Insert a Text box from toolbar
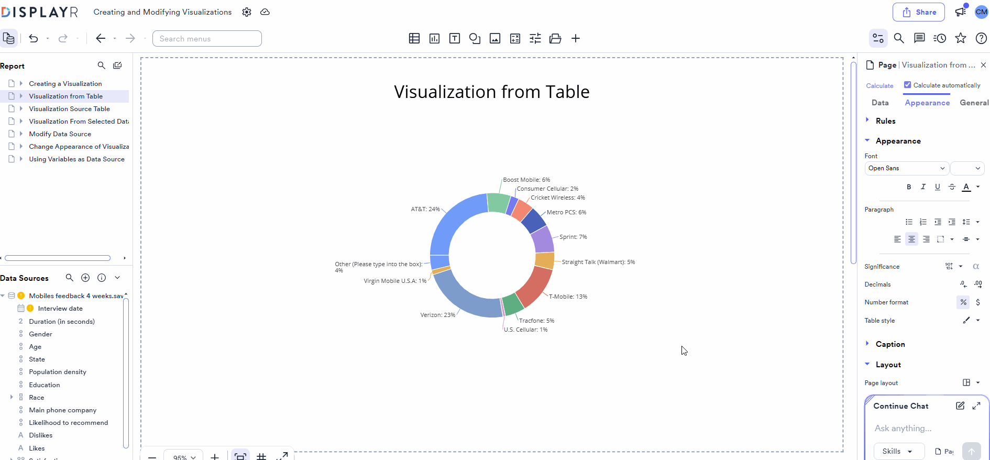990x460 pixels. click(x=455, y=38)
